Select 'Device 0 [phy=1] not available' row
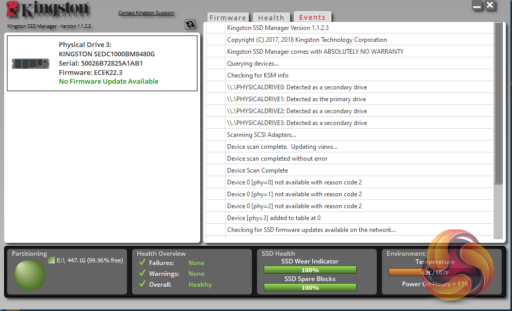 point(350,194)
